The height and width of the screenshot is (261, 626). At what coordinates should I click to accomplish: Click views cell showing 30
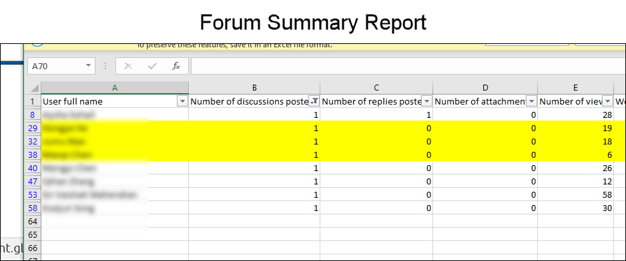click(x=575, y=208)
